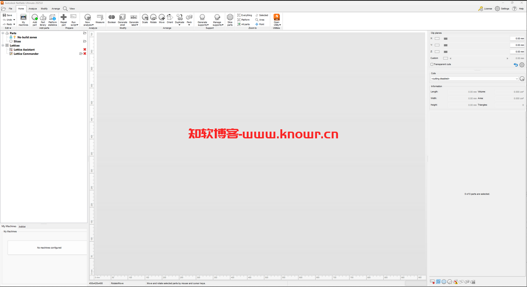Click the Orient tool

170,19
